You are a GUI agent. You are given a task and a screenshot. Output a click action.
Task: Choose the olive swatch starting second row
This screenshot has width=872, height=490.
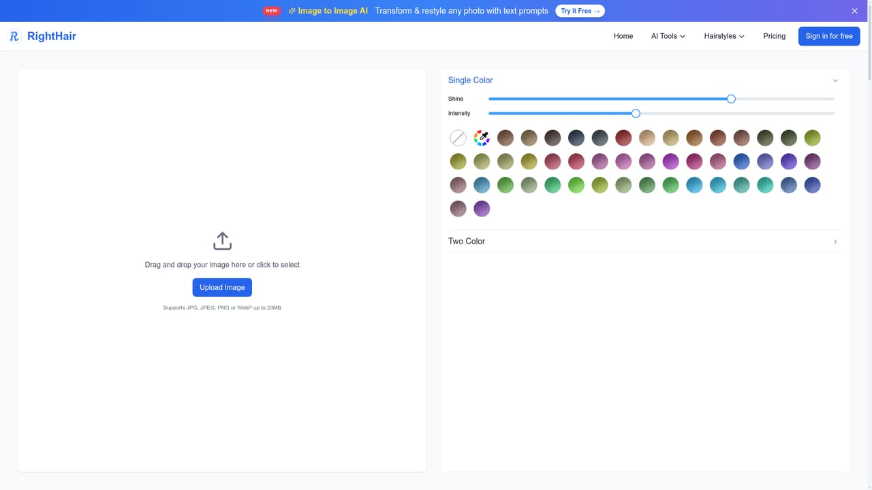[458, 161]
